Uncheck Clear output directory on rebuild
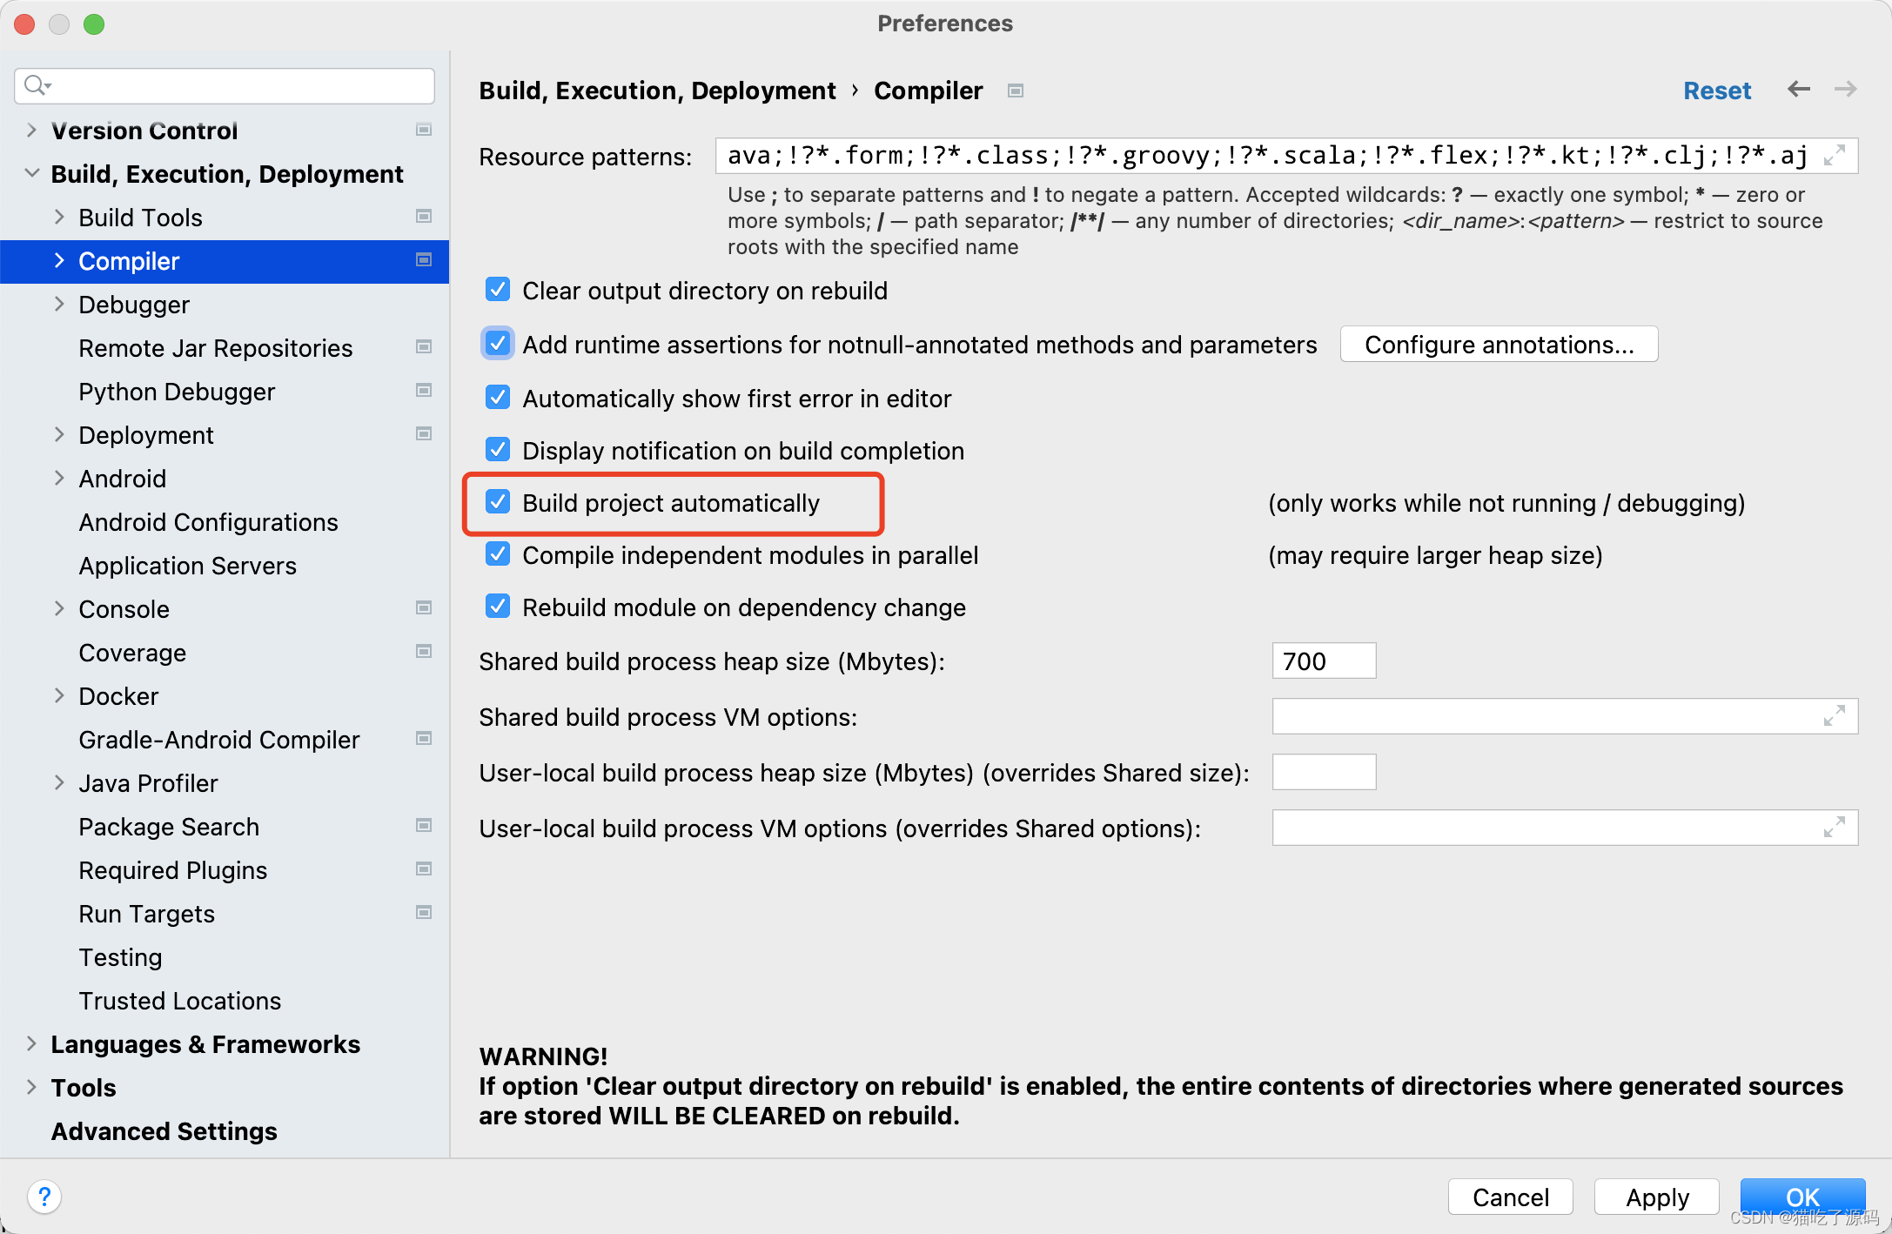This screenshot has height=1234, width=1892. point(497,290)
